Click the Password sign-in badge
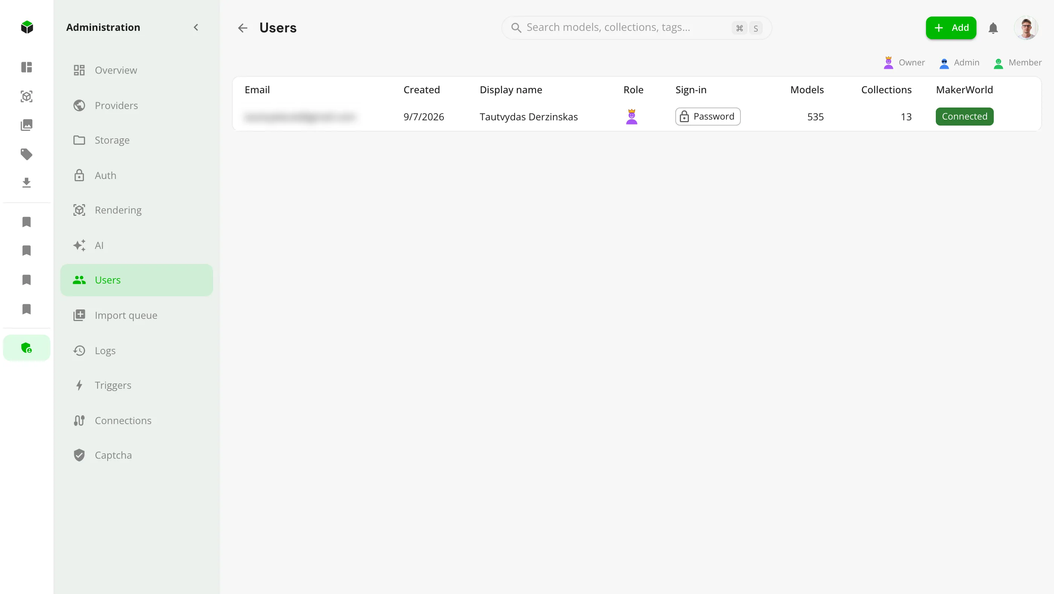Viewport: 1054px width, 594px height. pos(708,117)
